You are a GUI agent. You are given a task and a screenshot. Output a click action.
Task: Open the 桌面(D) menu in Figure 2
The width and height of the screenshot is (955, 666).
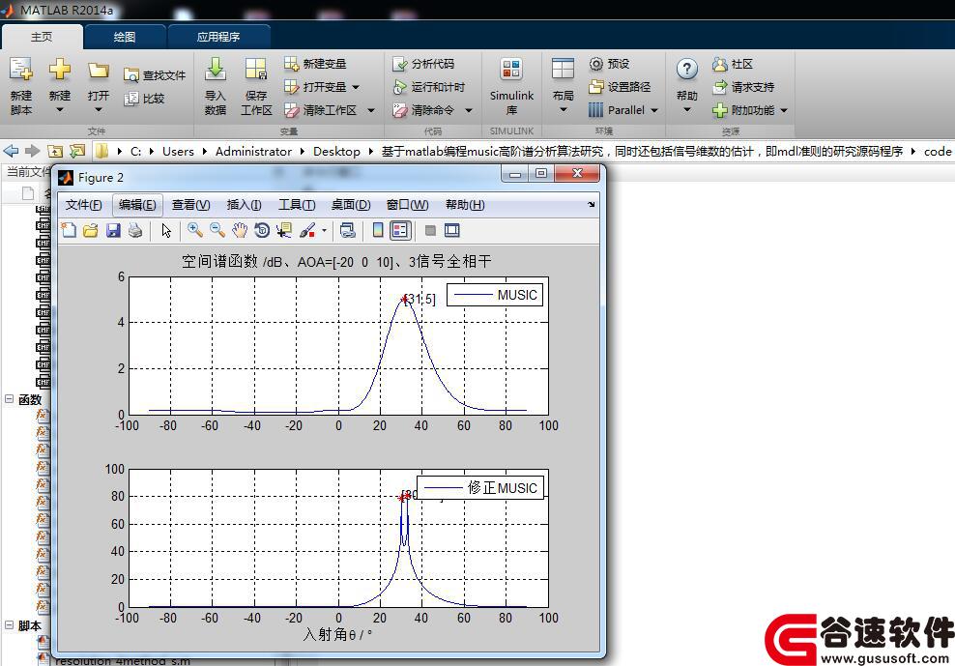(350, 205)
